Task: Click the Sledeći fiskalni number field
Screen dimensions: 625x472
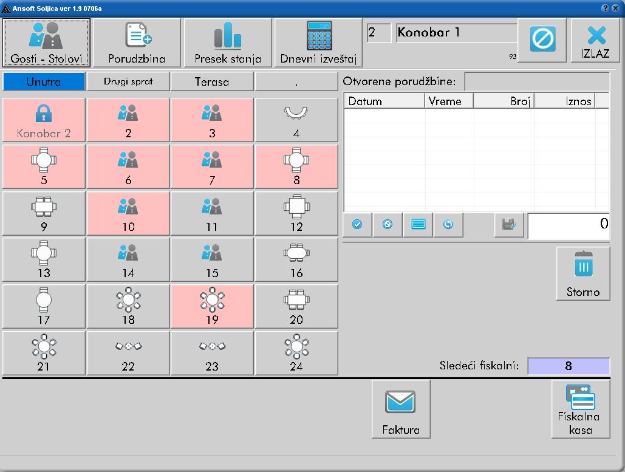Action: (568, 366)
